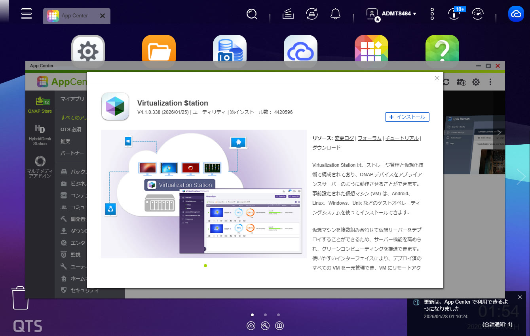
Task: Open the three-dot more options menu in top bar
Action: point(432,14)
